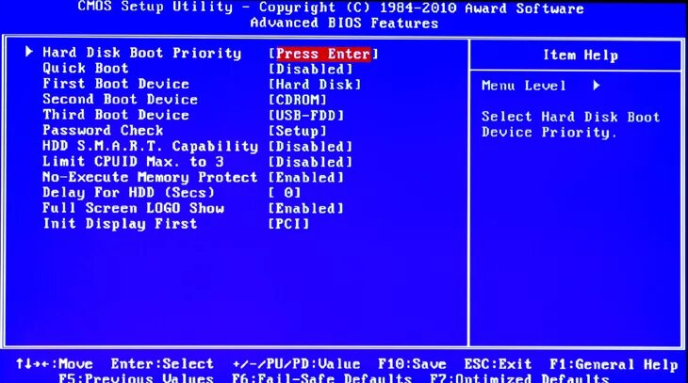Toggle the Quick Boot Disabled value

(311, 69)
